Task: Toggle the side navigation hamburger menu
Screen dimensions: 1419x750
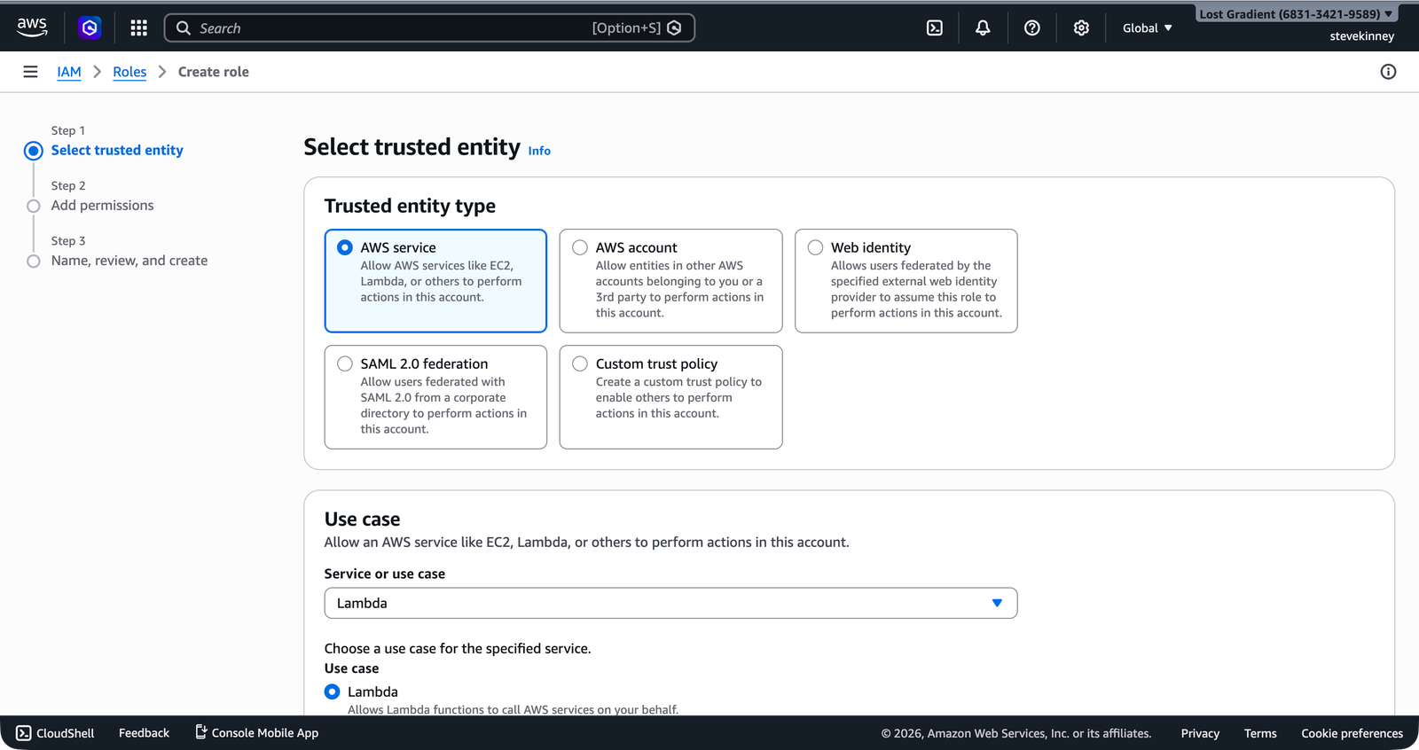Action: (30, 72)
